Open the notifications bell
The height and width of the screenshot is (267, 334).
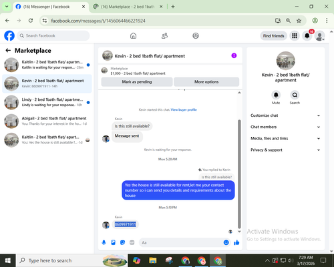[x=307, y=36]
